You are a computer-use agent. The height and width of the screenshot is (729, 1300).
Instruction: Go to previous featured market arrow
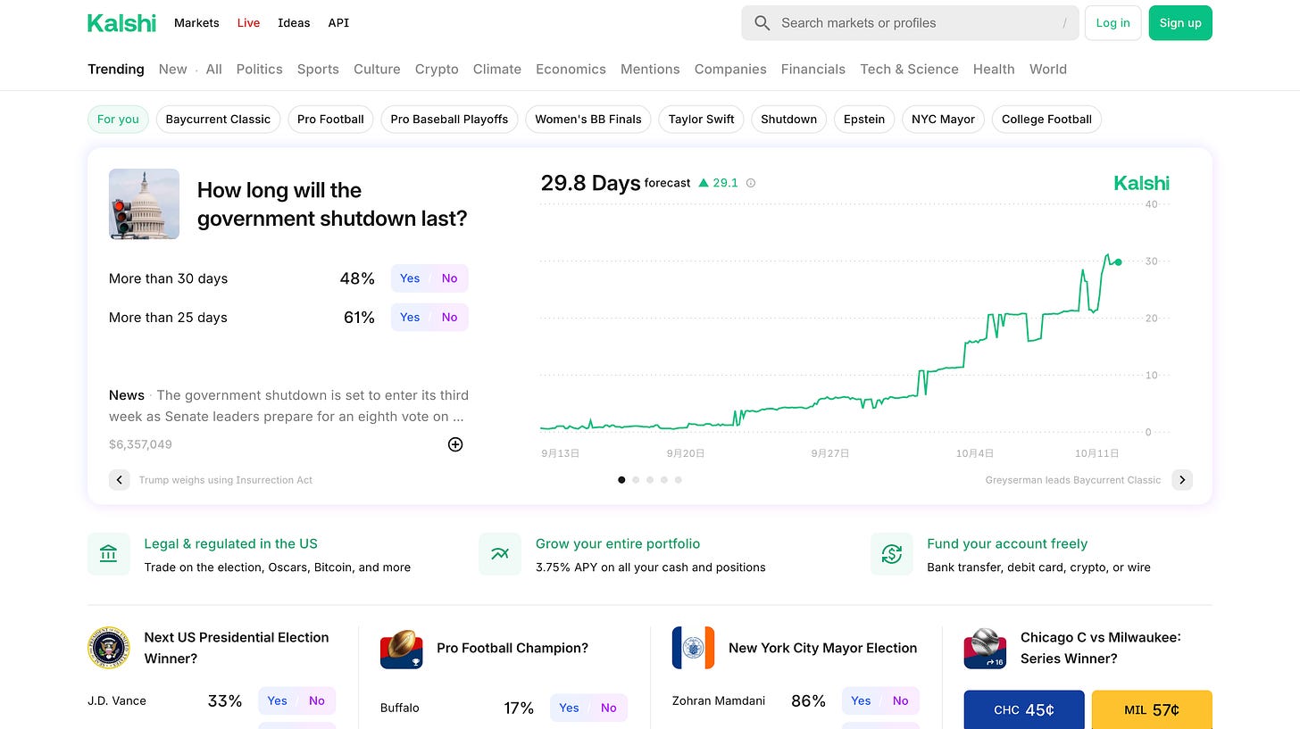pos(120,480)
